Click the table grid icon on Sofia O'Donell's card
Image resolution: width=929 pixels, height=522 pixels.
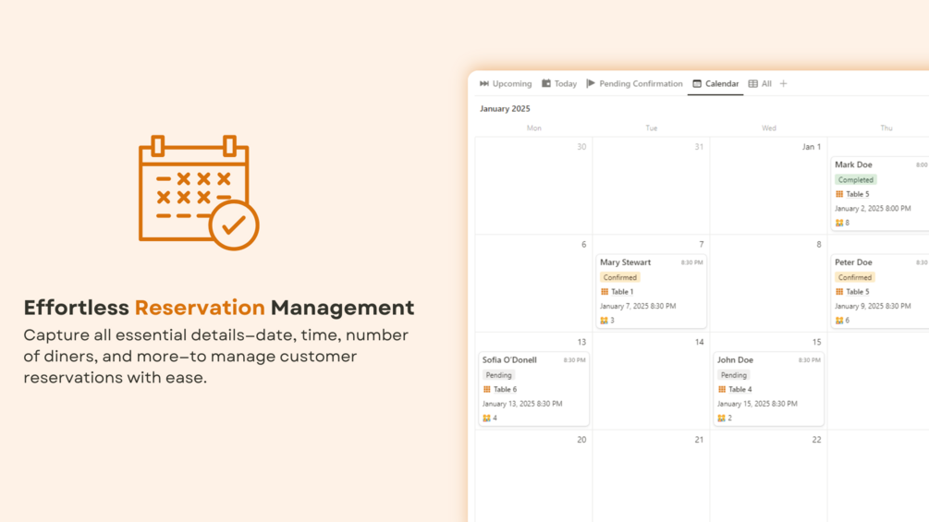pos(486,390)
